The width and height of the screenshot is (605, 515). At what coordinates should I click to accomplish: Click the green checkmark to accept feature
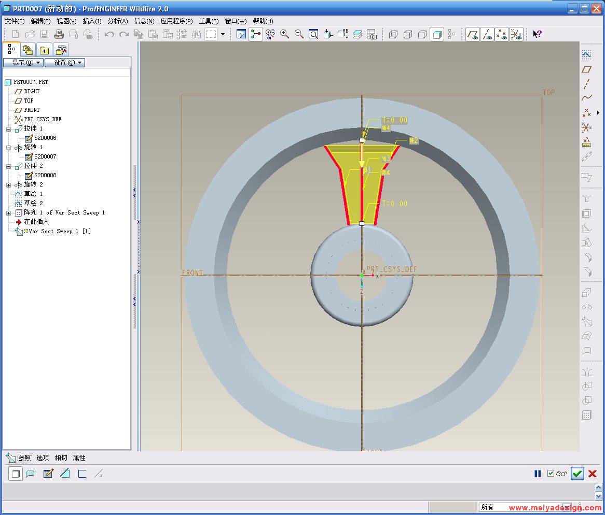point(577,473)
